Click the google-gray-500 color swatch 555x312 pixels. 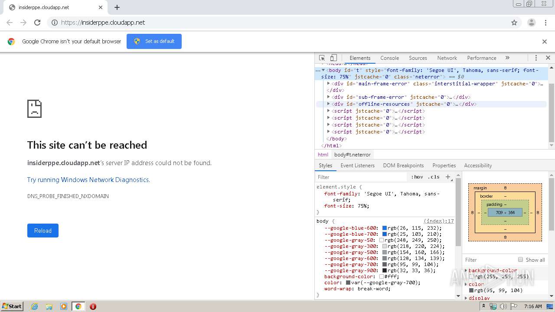click(x=384, y=252)
